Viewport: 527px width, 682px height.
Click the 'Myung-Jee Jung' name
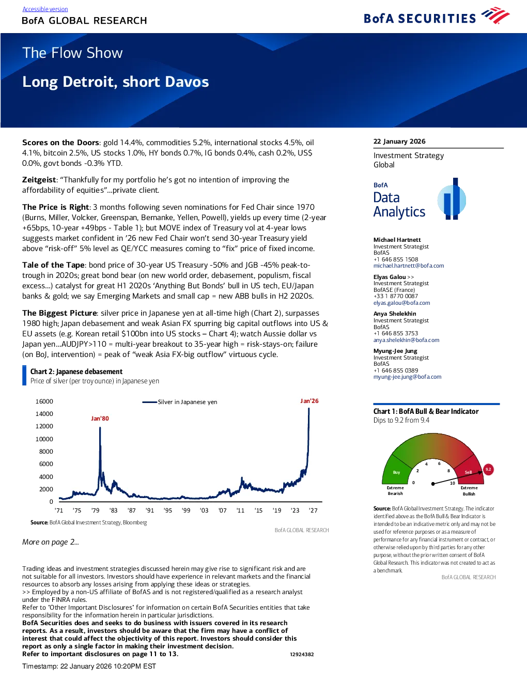tap(395, 351)
